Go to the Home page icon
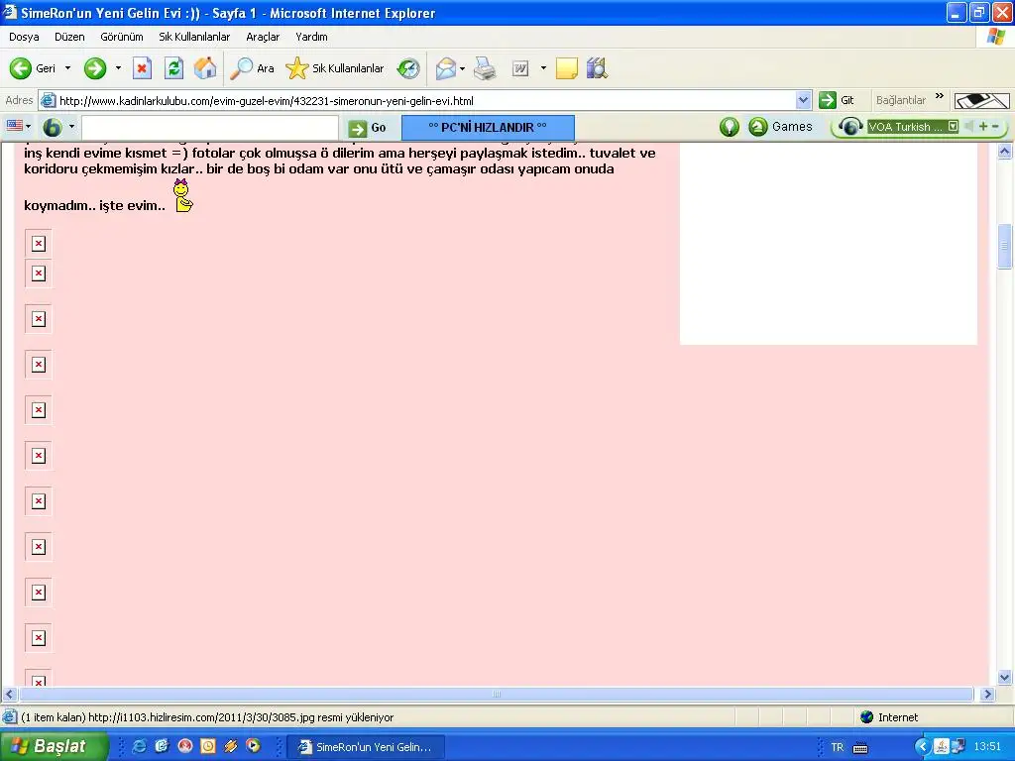 coord(205,68)
